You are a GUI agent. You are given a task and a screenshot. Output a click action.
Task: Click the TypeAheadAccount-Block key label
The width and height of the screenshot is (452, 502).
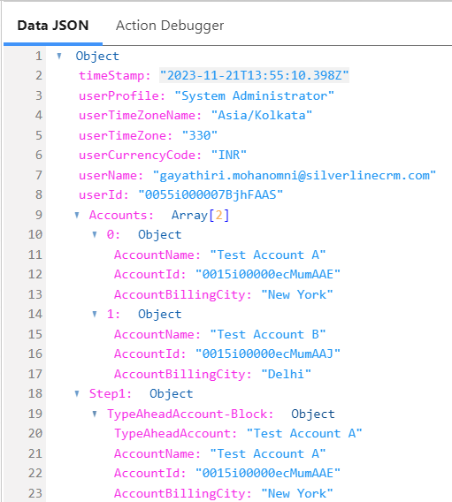tap(190, 414)
